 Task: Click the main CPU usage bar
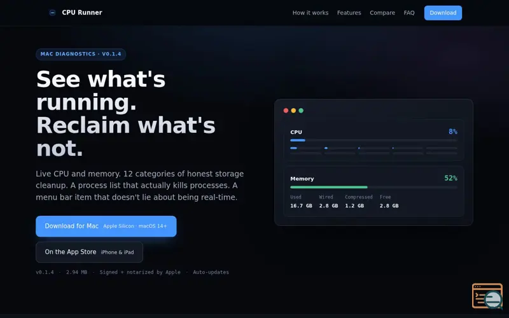pyautogui.click(x=373, y=141)
